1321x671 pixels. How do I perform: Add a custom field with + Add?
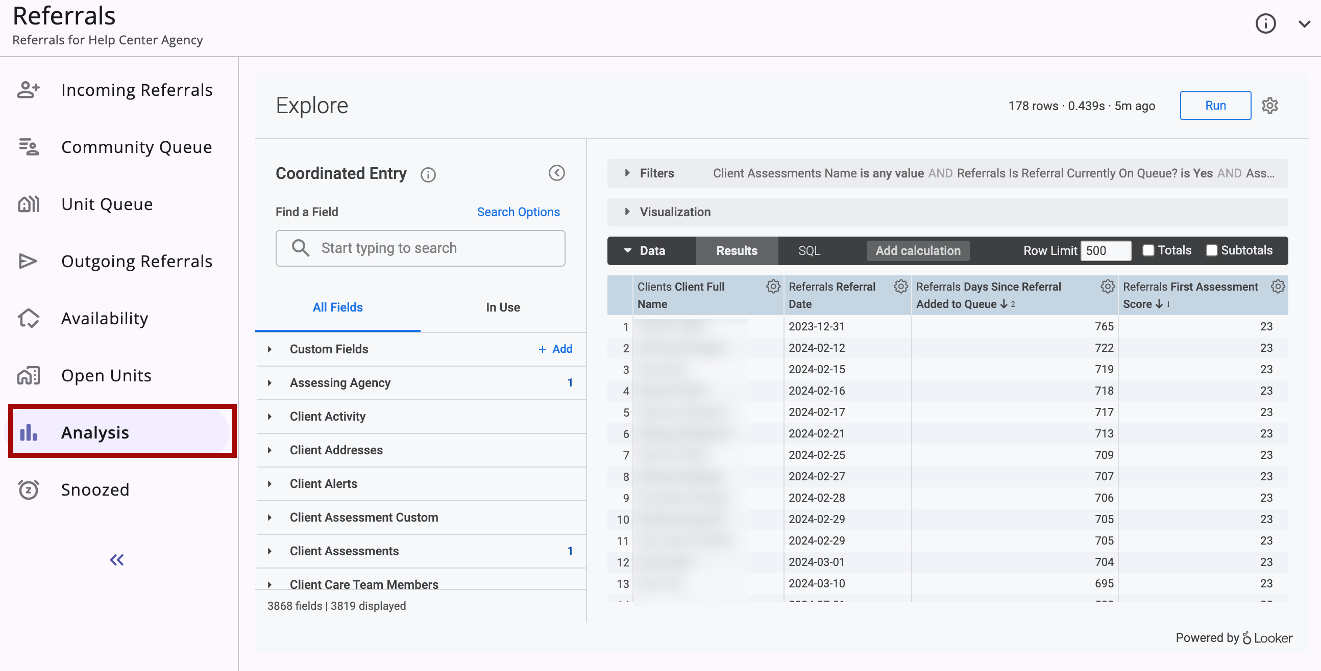[555, 349]
